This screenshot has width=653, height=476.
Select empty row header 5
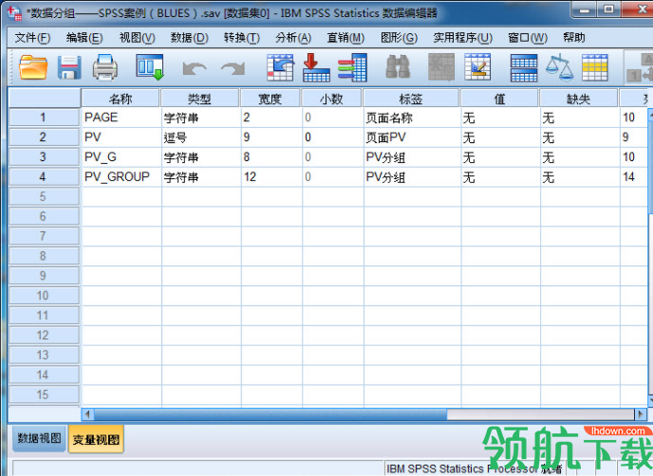[45, 196]
